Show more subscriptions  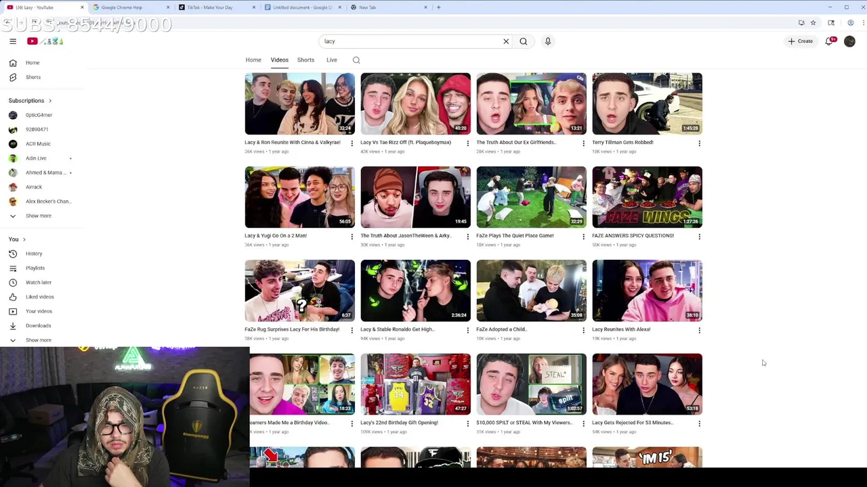tap(41, 216)
